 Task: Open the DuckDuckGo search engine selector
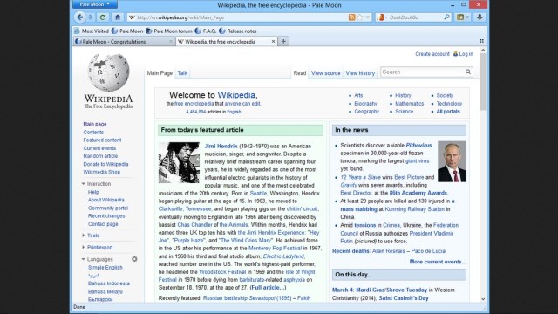click(382, 17)
